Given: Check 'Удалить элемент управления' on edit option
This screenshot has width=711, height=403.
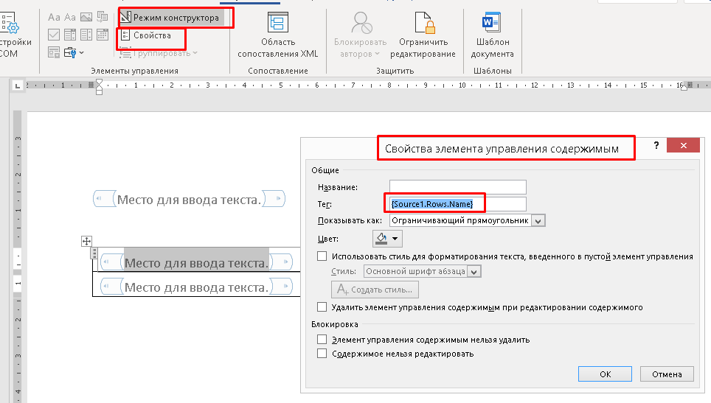Looking at the screenshot, I should 321,307.
